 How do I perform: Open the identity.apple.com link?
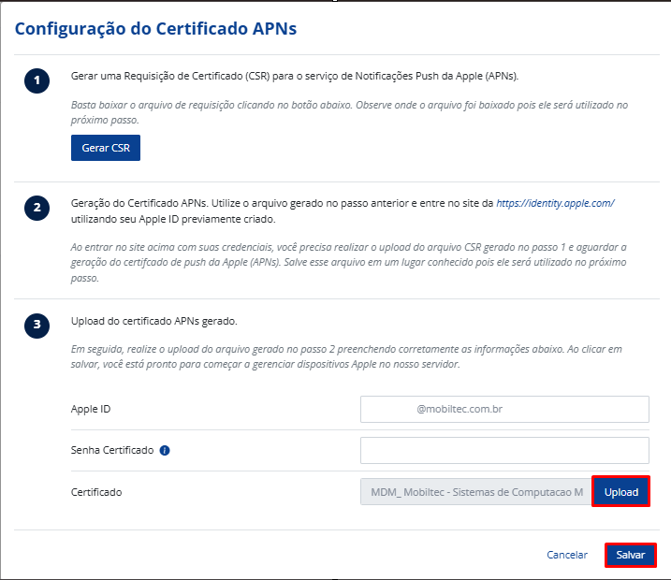coord(555,202)
